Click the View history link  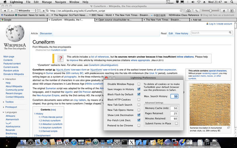click(182, 33)
